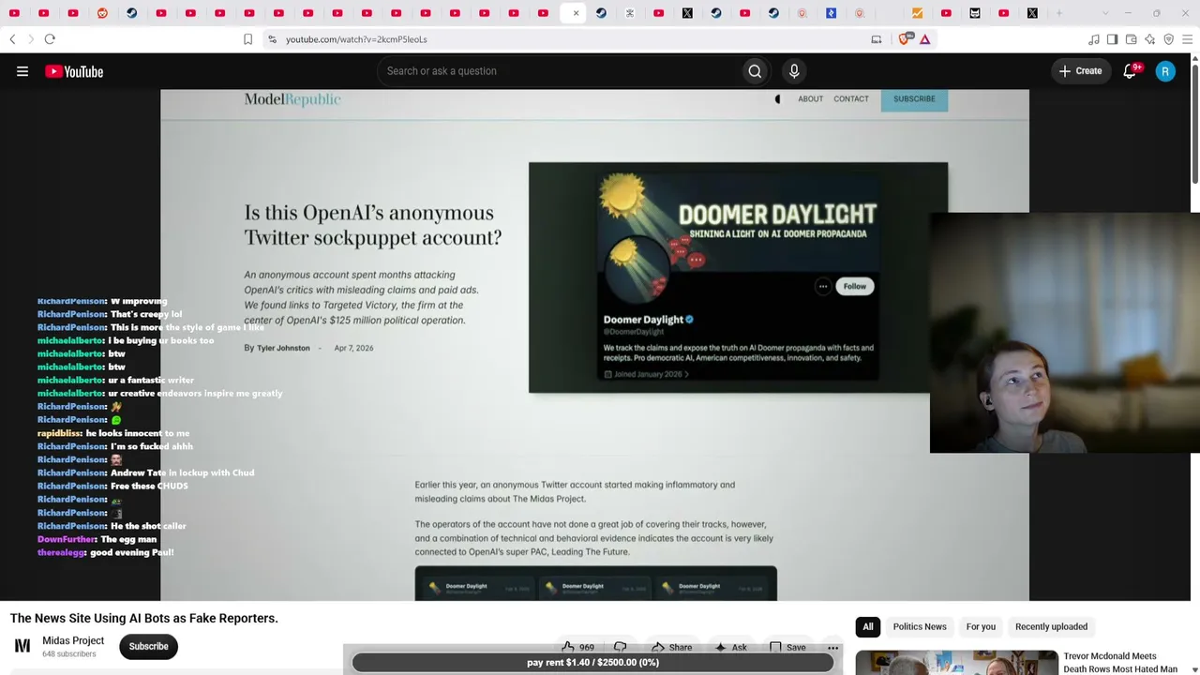Select the For you filter chip
1200x675 pixels.
(x=981, y=626)
